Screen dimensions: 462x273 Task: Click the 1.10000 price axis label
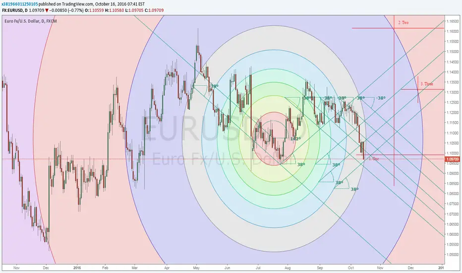click(452, 153)
